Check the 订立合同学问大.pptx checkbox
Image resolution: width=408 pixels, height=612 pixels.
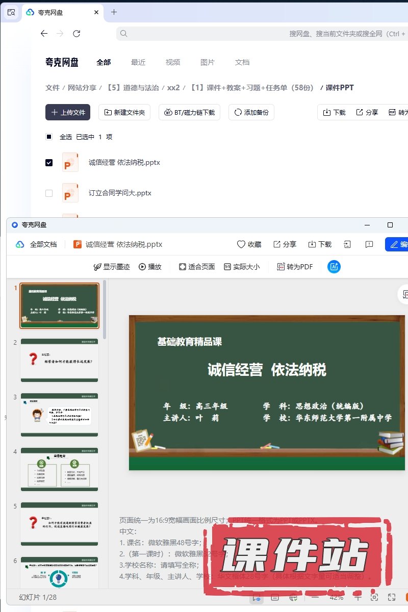(49, 193)
